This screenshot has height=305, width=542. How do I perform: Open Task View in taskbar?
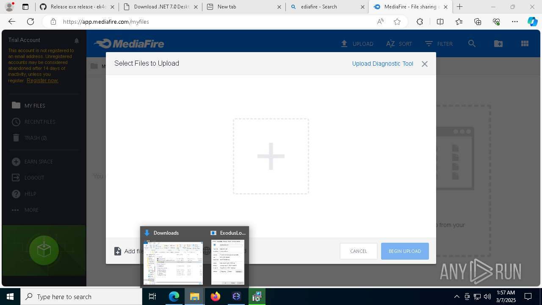(152, 297)
